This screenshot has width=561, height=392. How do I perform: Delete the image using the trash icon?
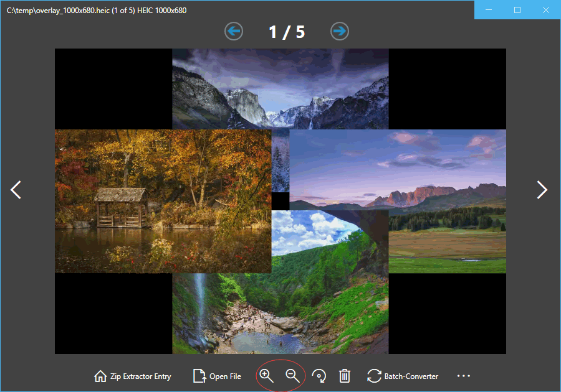(x=345, y=376)
